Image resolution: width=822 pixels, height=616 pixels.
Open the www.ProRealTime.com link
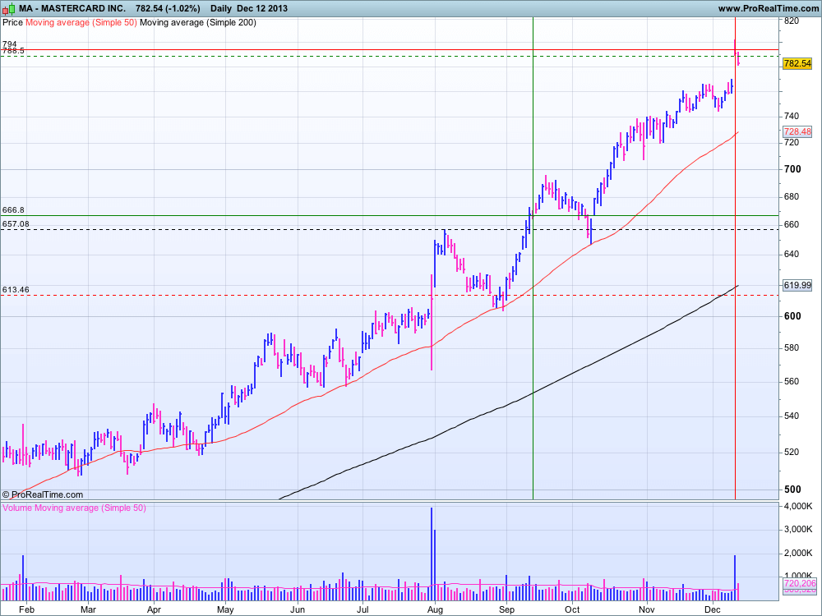pyautogui.click(x=768, y=8)
